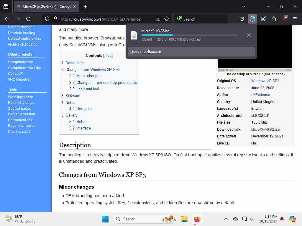
Task: Jump to 2.3 Look and feel entry
Action: pos(88,89)
